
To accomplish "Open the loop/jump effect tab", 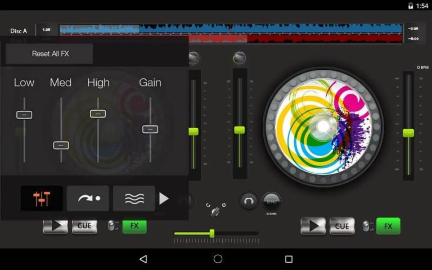I will click(88, 199).
